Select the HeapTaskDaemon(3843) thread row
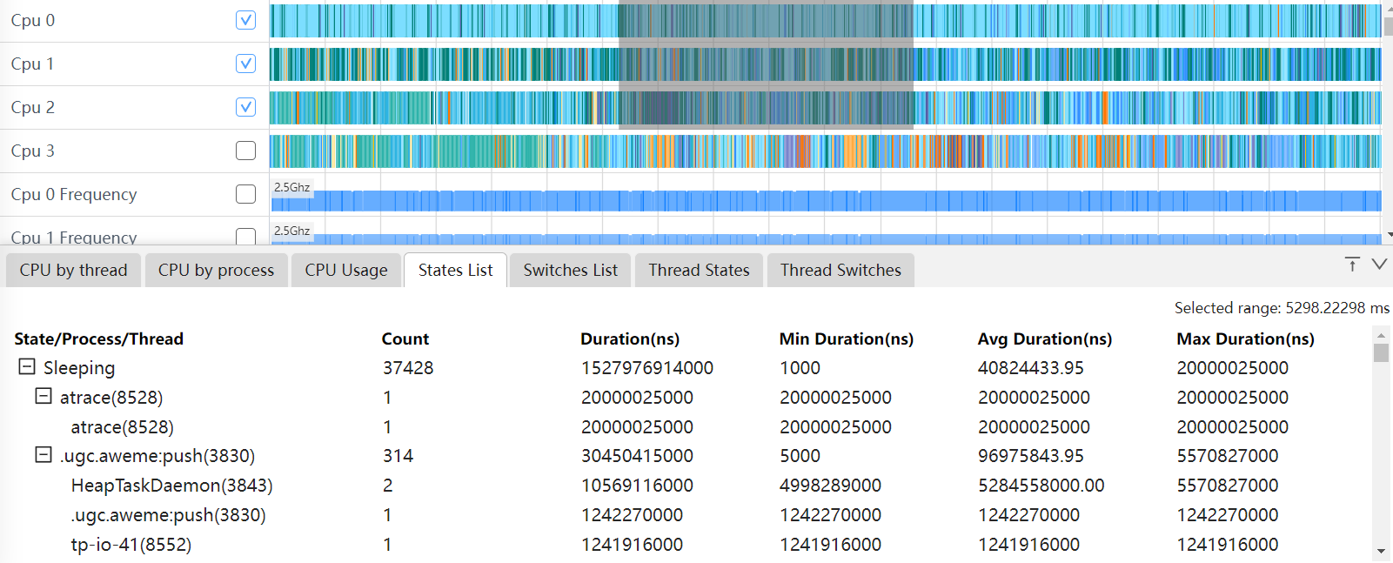This screenshot has width=1393, height=563. coord(171,486)
